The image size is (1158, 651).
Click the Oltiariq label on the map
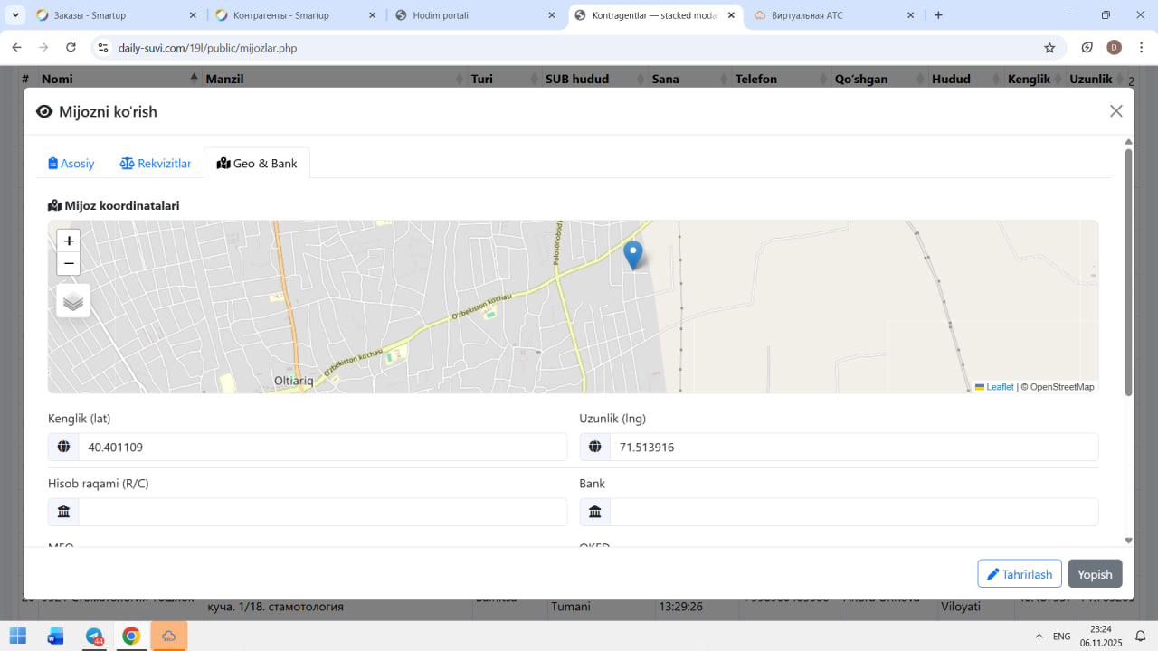294,382
